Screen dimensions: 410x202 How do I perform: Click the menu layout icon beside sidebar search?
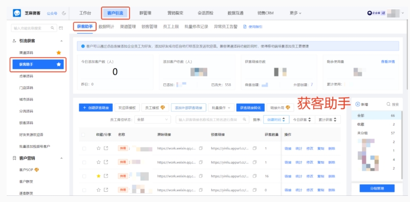[61, 28]
